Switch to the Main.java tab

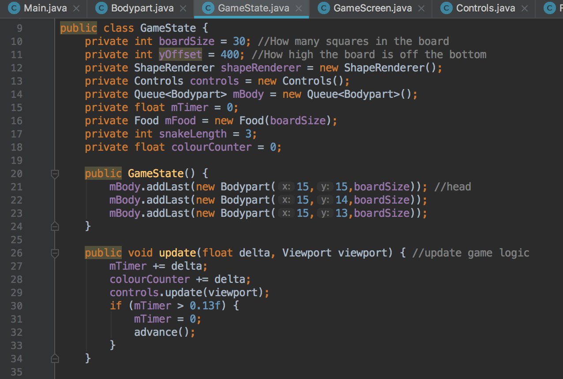[x=45, y=8]
